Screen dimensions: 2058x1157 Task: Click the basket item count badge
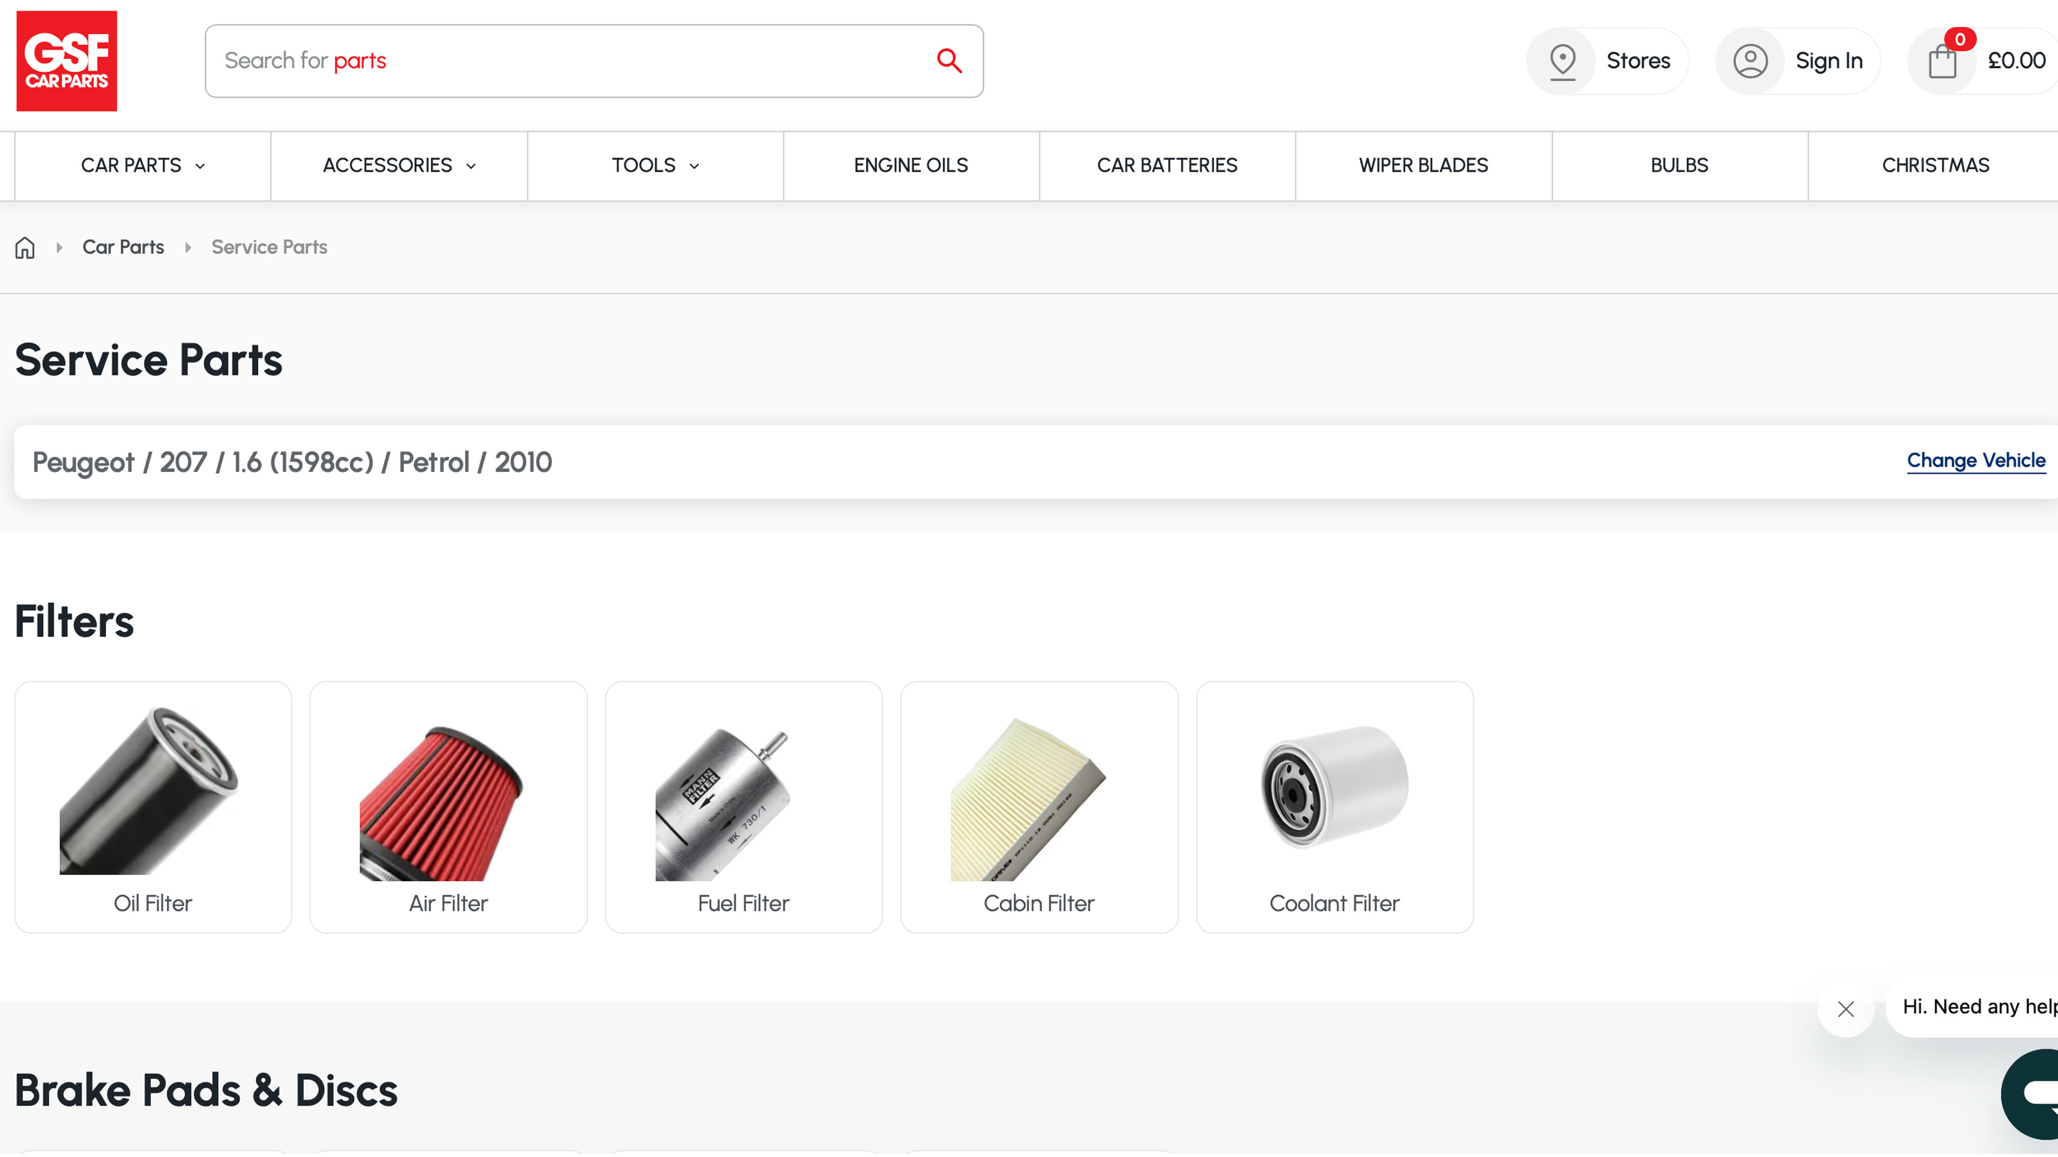coord(1960,39)
